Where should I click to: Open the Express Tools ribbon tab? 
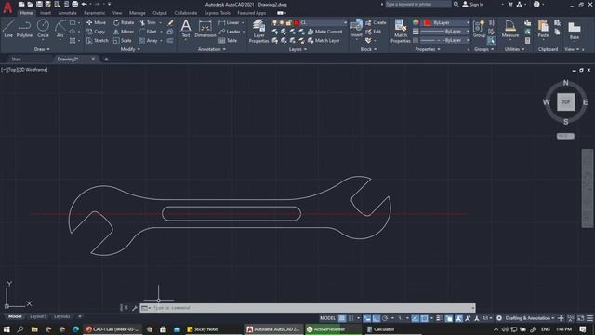coord(217,13)
